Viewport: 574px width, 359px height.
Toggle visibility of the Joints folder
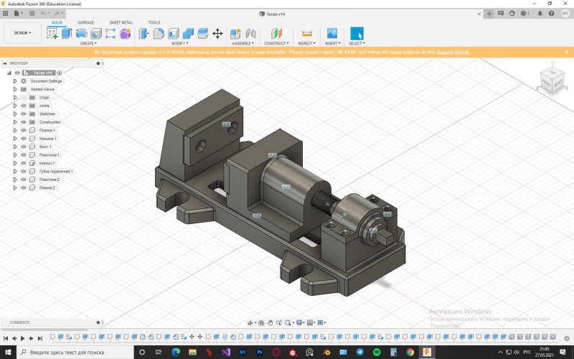pos(23,106)
